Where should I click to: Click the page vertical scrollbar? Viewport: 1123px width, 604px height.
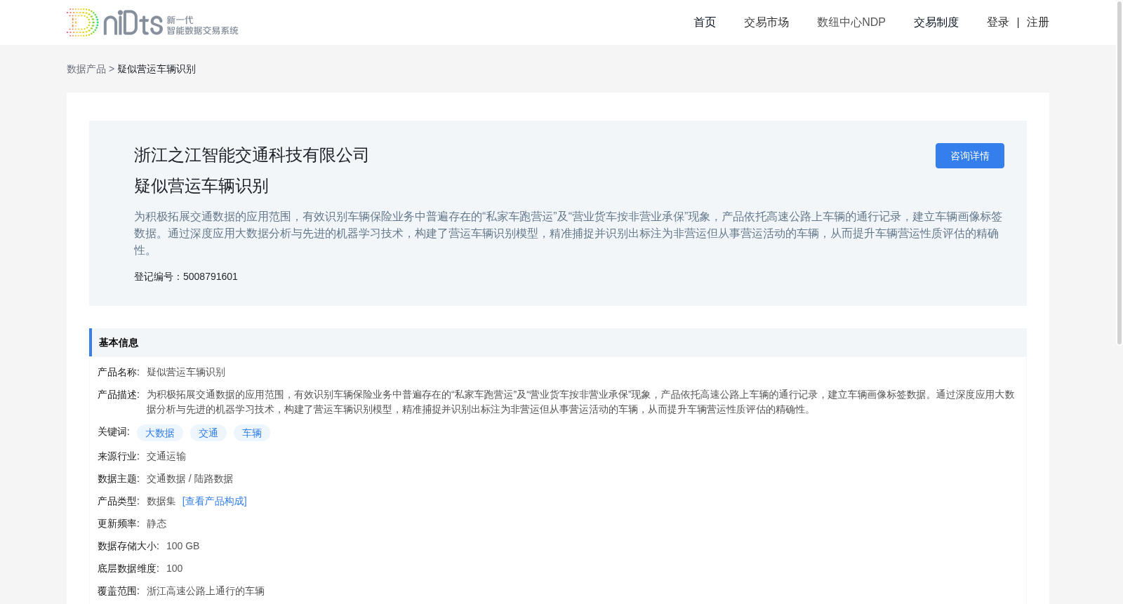click(x=1119, y=172)
